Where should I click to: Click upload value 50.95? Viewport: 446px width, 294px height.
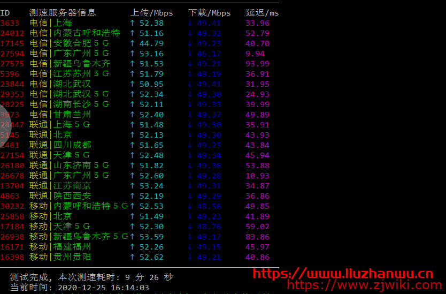pyautogui.click(x=151, y=84)
